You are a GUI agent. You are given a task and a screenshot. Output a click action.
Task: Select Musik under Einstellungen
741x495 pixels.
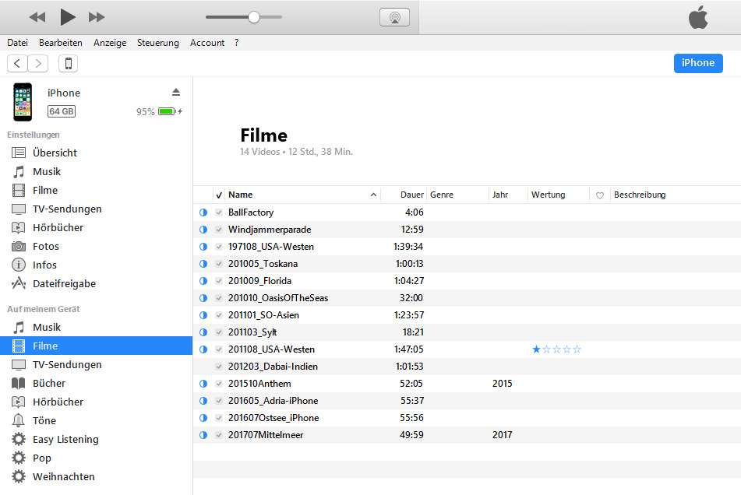click(97, 172)
